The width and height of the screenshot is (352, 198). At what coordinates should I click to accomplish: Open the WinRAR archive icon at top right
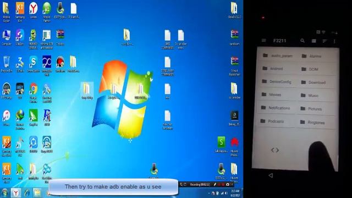coord(234,37)
